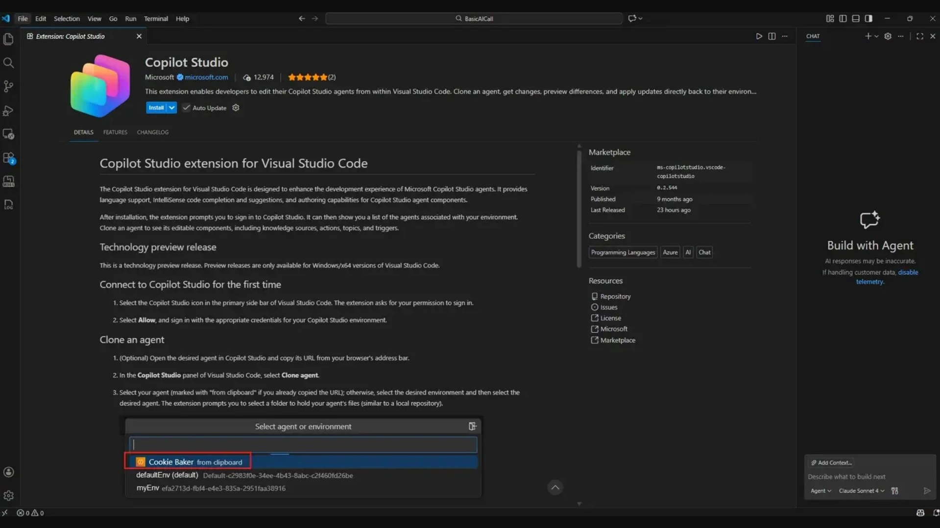The image size is (940, 528).
Task: Open the Accounts menu icon
Action: (8, 472)
